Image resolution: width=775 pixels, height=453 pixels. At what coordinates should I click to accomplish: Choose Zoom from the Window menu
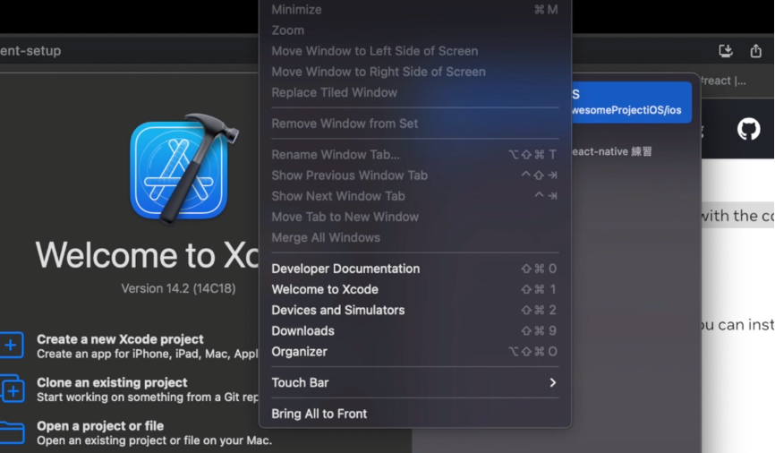415,30
